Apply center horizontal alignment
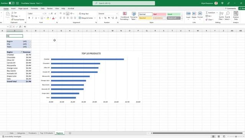 (64, 18)
